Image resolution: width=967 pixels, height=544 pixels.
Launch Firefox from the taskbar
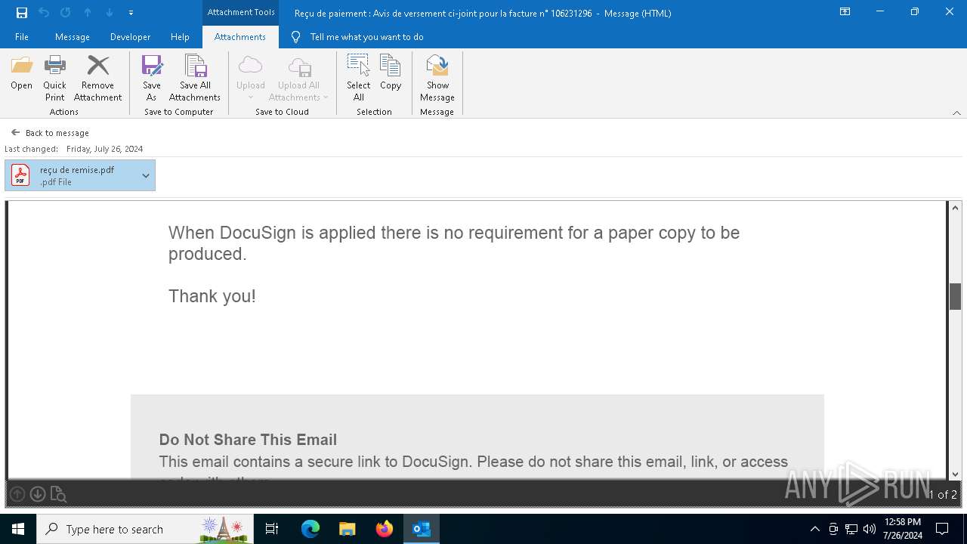(385, 529)
